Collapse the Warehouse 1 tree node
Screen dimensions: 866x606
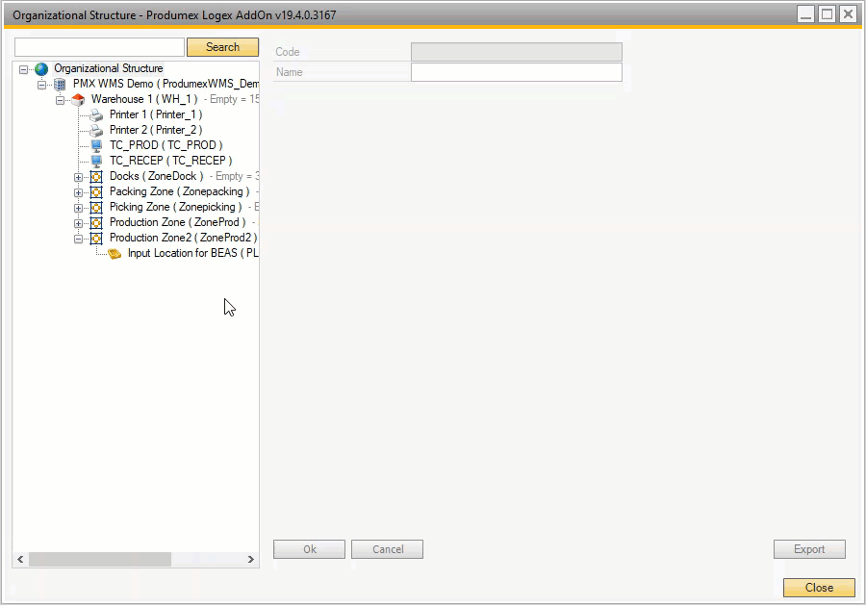61,100
